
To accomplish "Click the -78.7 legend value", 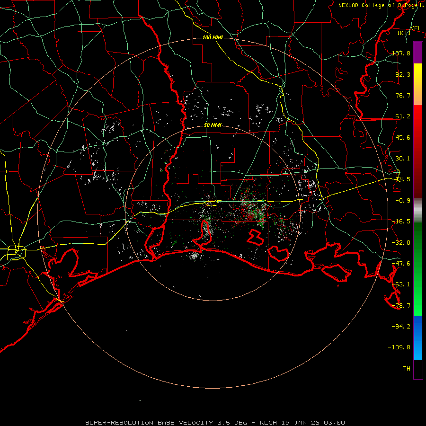I will pos(401,306).
